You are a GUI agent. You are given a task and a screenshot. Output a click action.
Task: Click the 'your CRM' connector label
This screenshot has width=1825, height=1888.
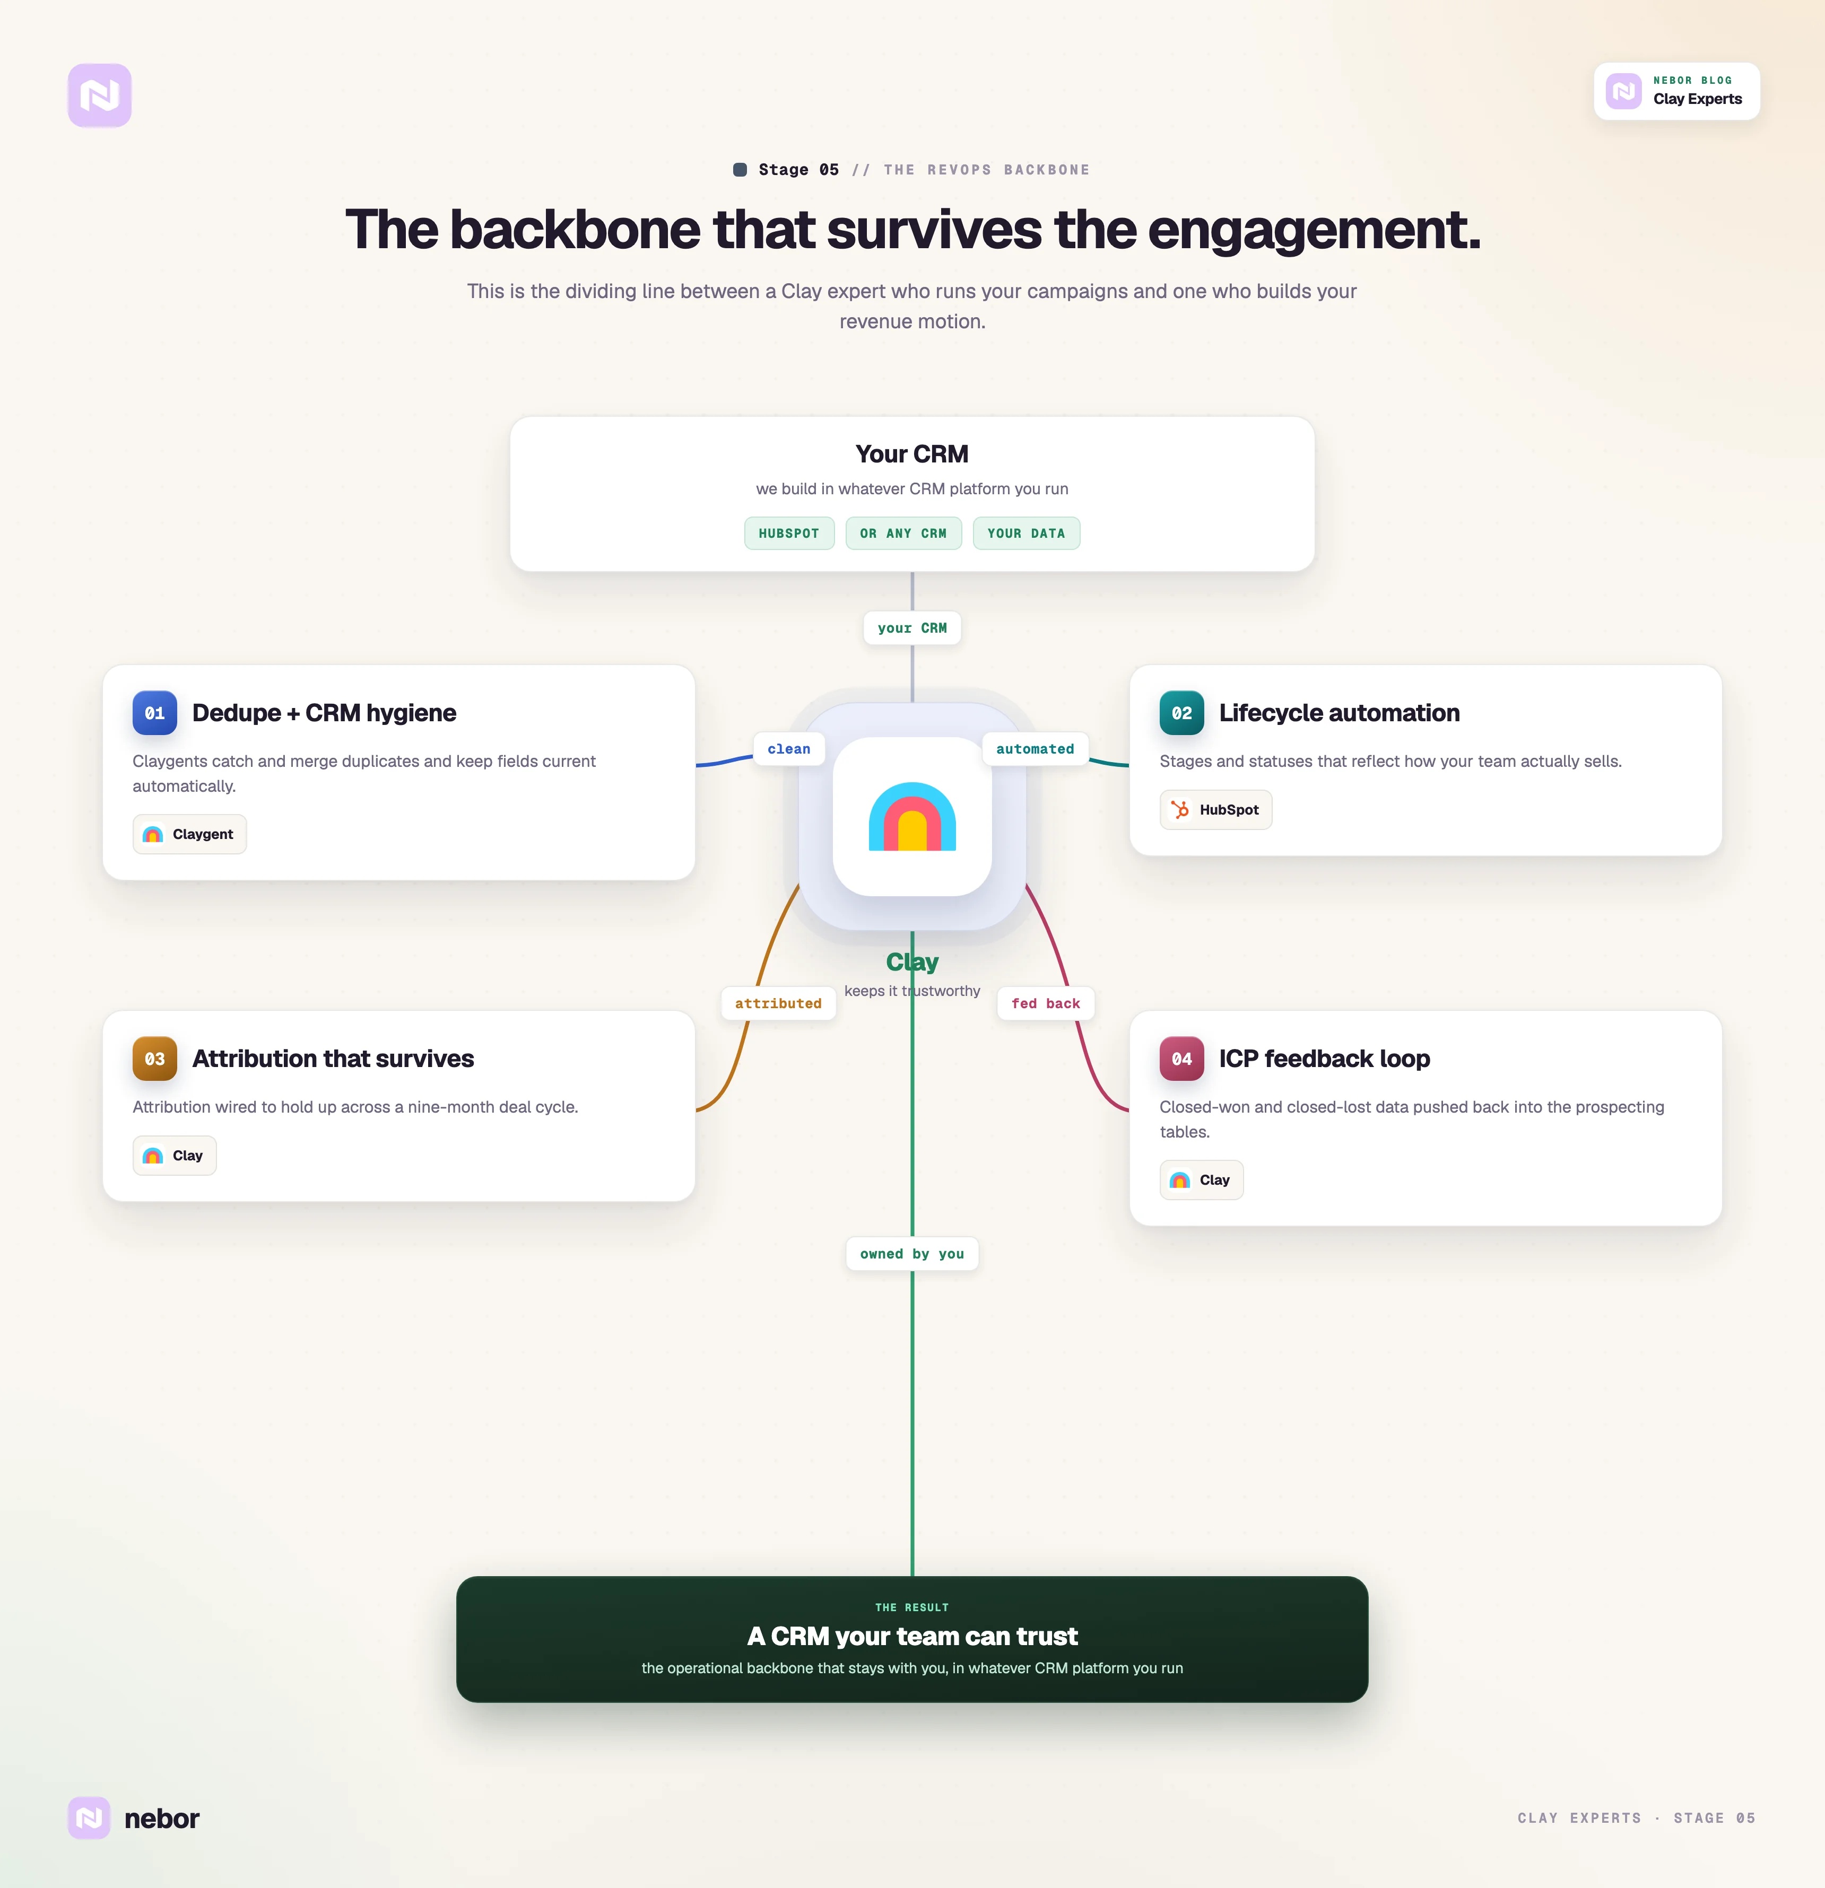point(911,628)
